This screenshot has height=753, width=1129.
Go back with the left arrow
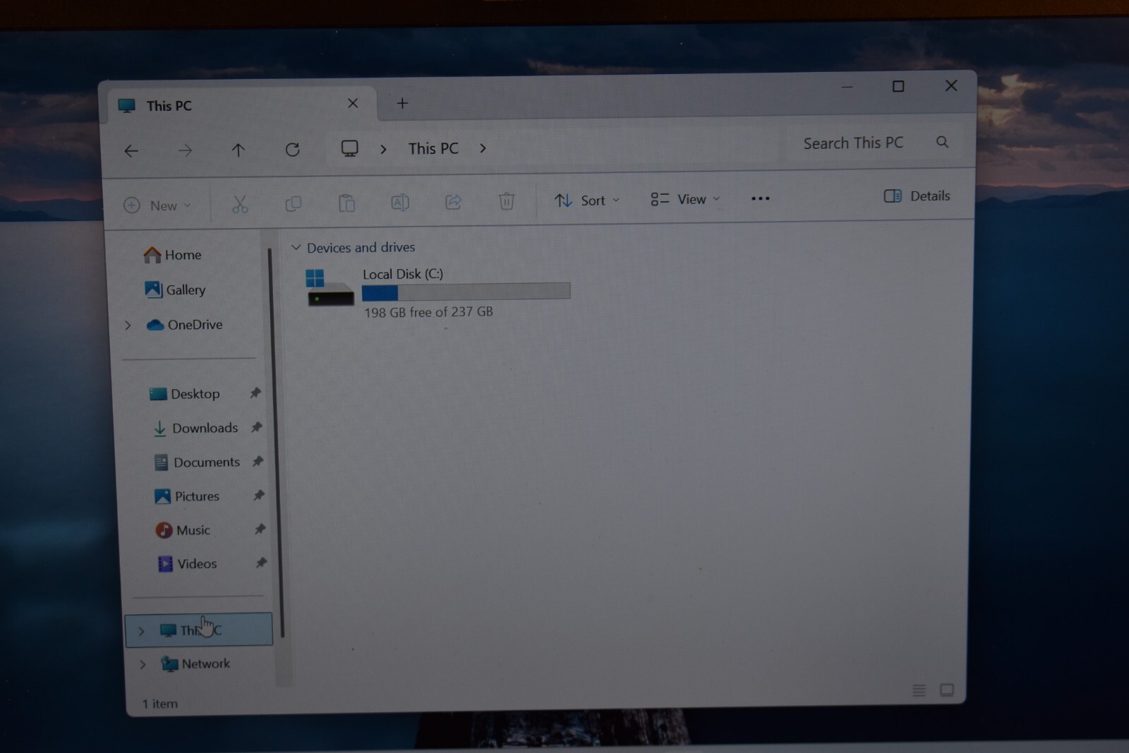click(x=131, y=151)
